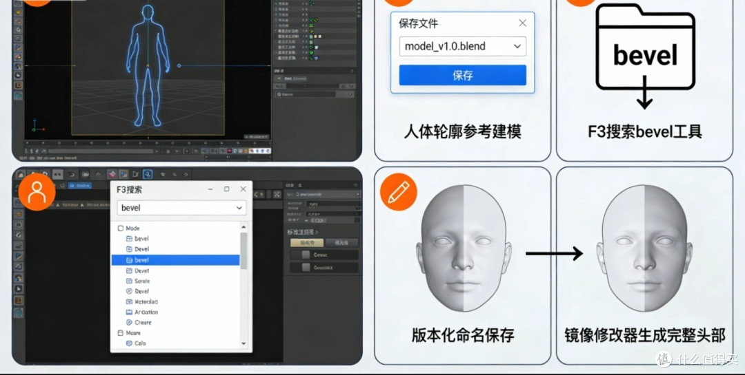
Task: Select the Serale search result
Action: tap(138, 281)
